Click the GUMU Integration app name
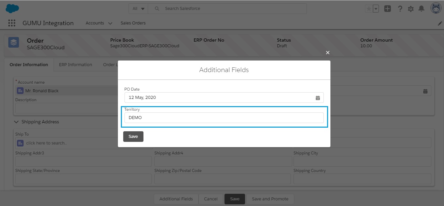 (48, 23)
